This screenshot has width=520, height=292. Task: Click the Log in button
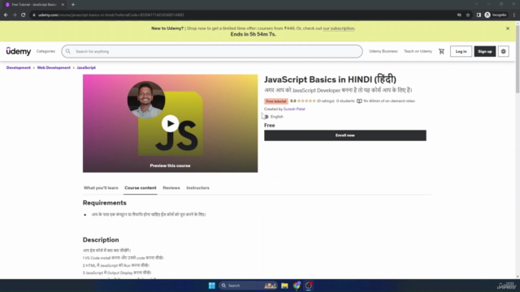click(x=461, y=51)
